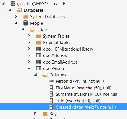Click the table icon next to dbo.EmailAddress
Viewport: 127px width, 119px height.
pos(39,62)
